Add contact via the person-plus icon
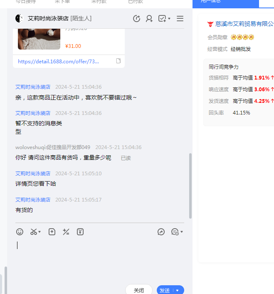274x294 pixels. point(149,19)
